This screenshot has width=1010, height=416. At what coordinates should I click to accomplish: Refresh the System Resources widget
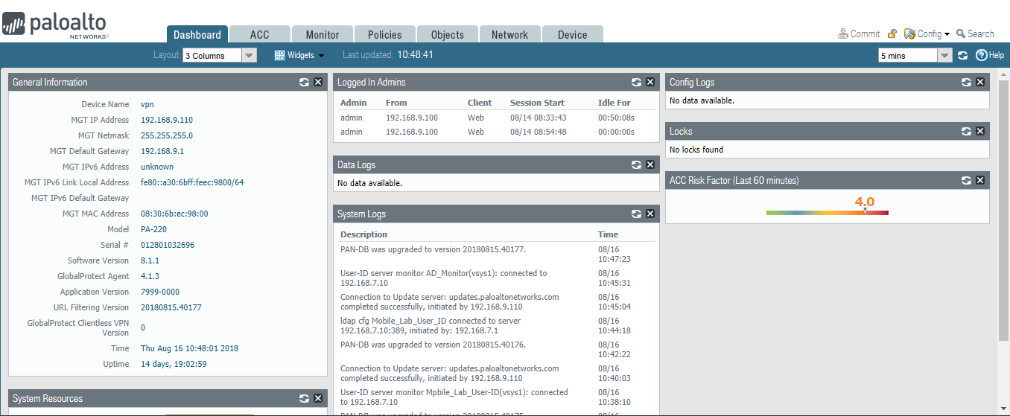(305, 399)
